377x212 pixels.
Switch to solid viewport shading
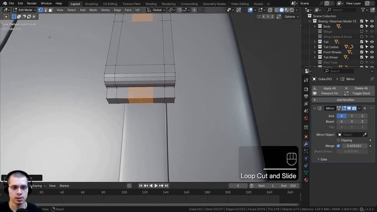tap(282, 10)
